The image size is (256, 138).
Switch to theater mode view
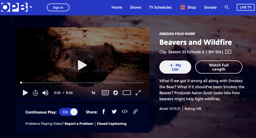pos(127,93)
